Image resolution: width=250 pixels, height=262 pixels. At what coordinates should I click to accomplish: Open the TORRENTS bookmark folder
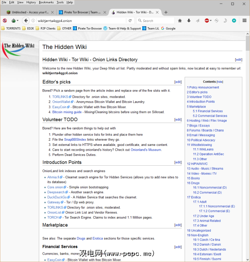point(11,28)
